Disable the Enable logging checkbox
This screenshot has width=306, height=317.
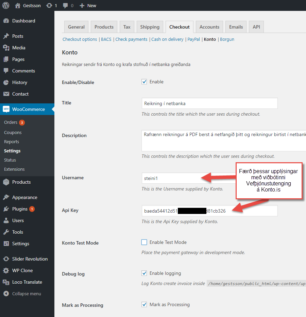point(144,273)
